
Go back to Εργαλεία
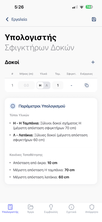click(x=19, y=19)
